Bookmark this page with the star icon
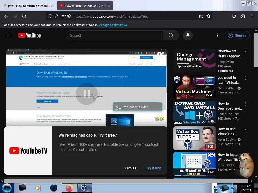This screenshot has height=193, width=258. (208, 16)
